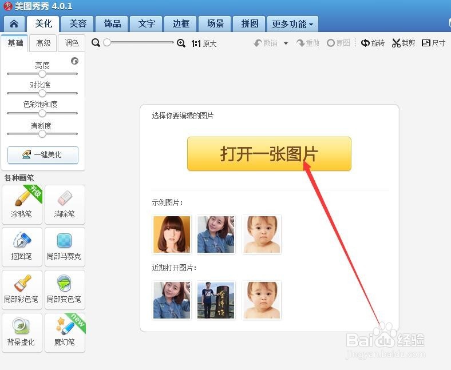The image size is (451, 370).
Task: Open the sample baby image
Action: [x=262, y=234]
